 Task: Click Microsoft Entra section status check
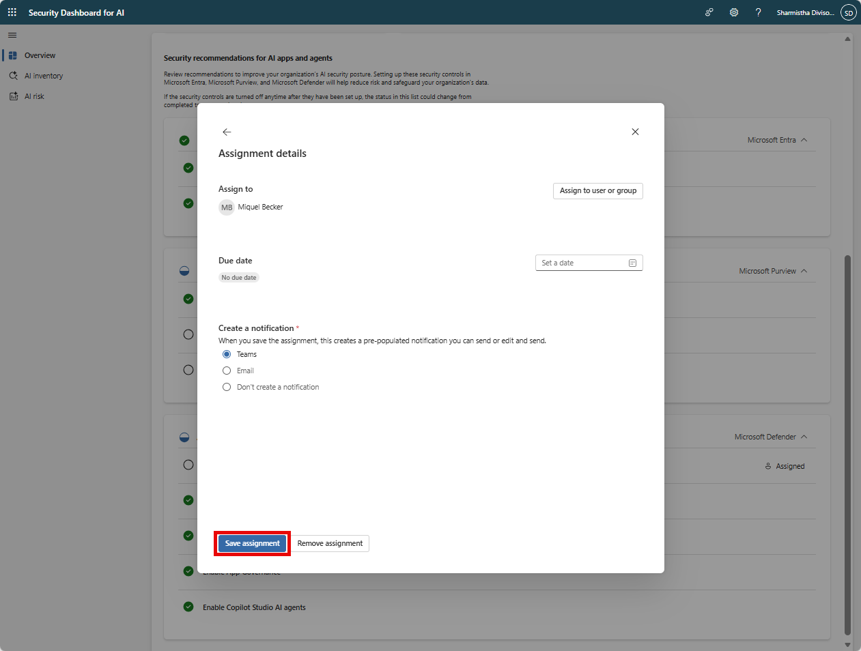[184, 141]
